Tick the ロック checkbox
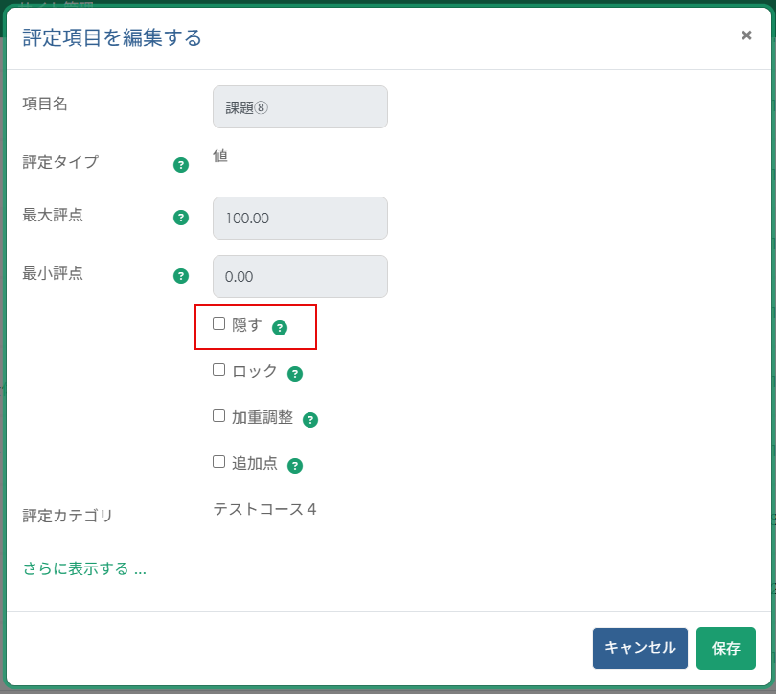Image resolution: width=776 pixels, height=694 pixels. 218,370
